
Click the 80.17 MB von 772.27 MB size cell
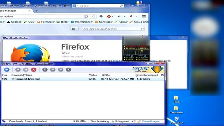pos(118,79)
